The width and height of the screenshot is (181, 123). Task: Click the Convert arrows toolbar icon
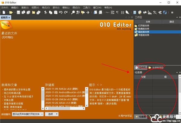point(145,12)
